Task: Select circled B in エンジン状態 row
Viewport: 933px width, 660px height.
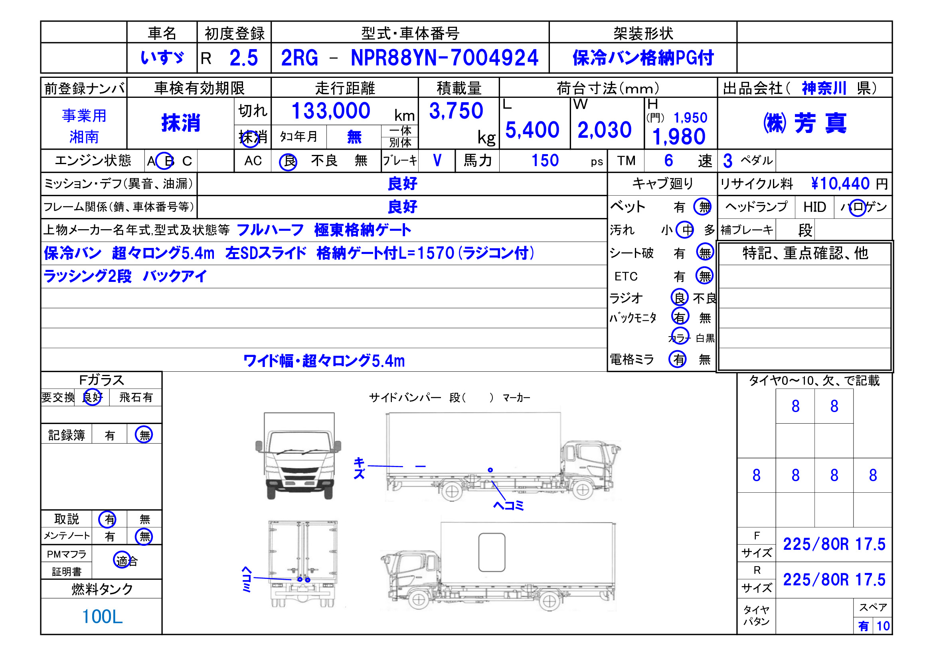Action: coord(165,161)
